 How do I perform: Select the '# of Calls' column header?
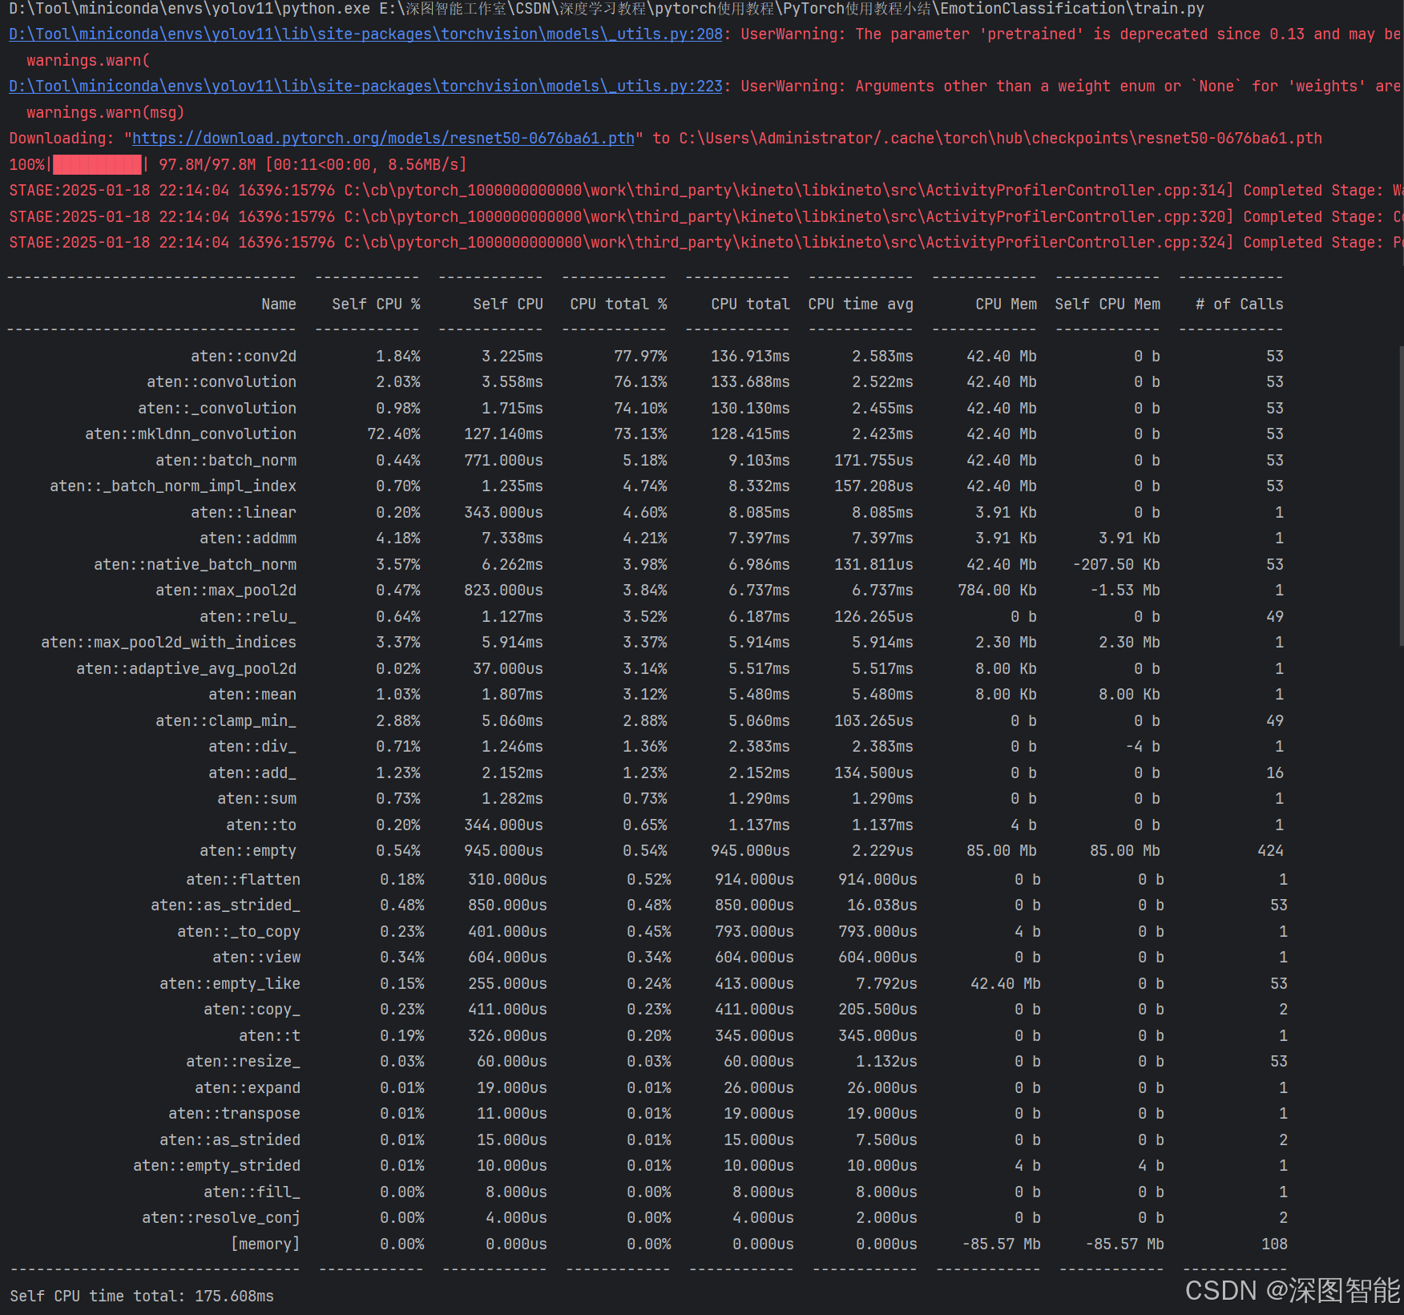click(x=1240, y=305)
